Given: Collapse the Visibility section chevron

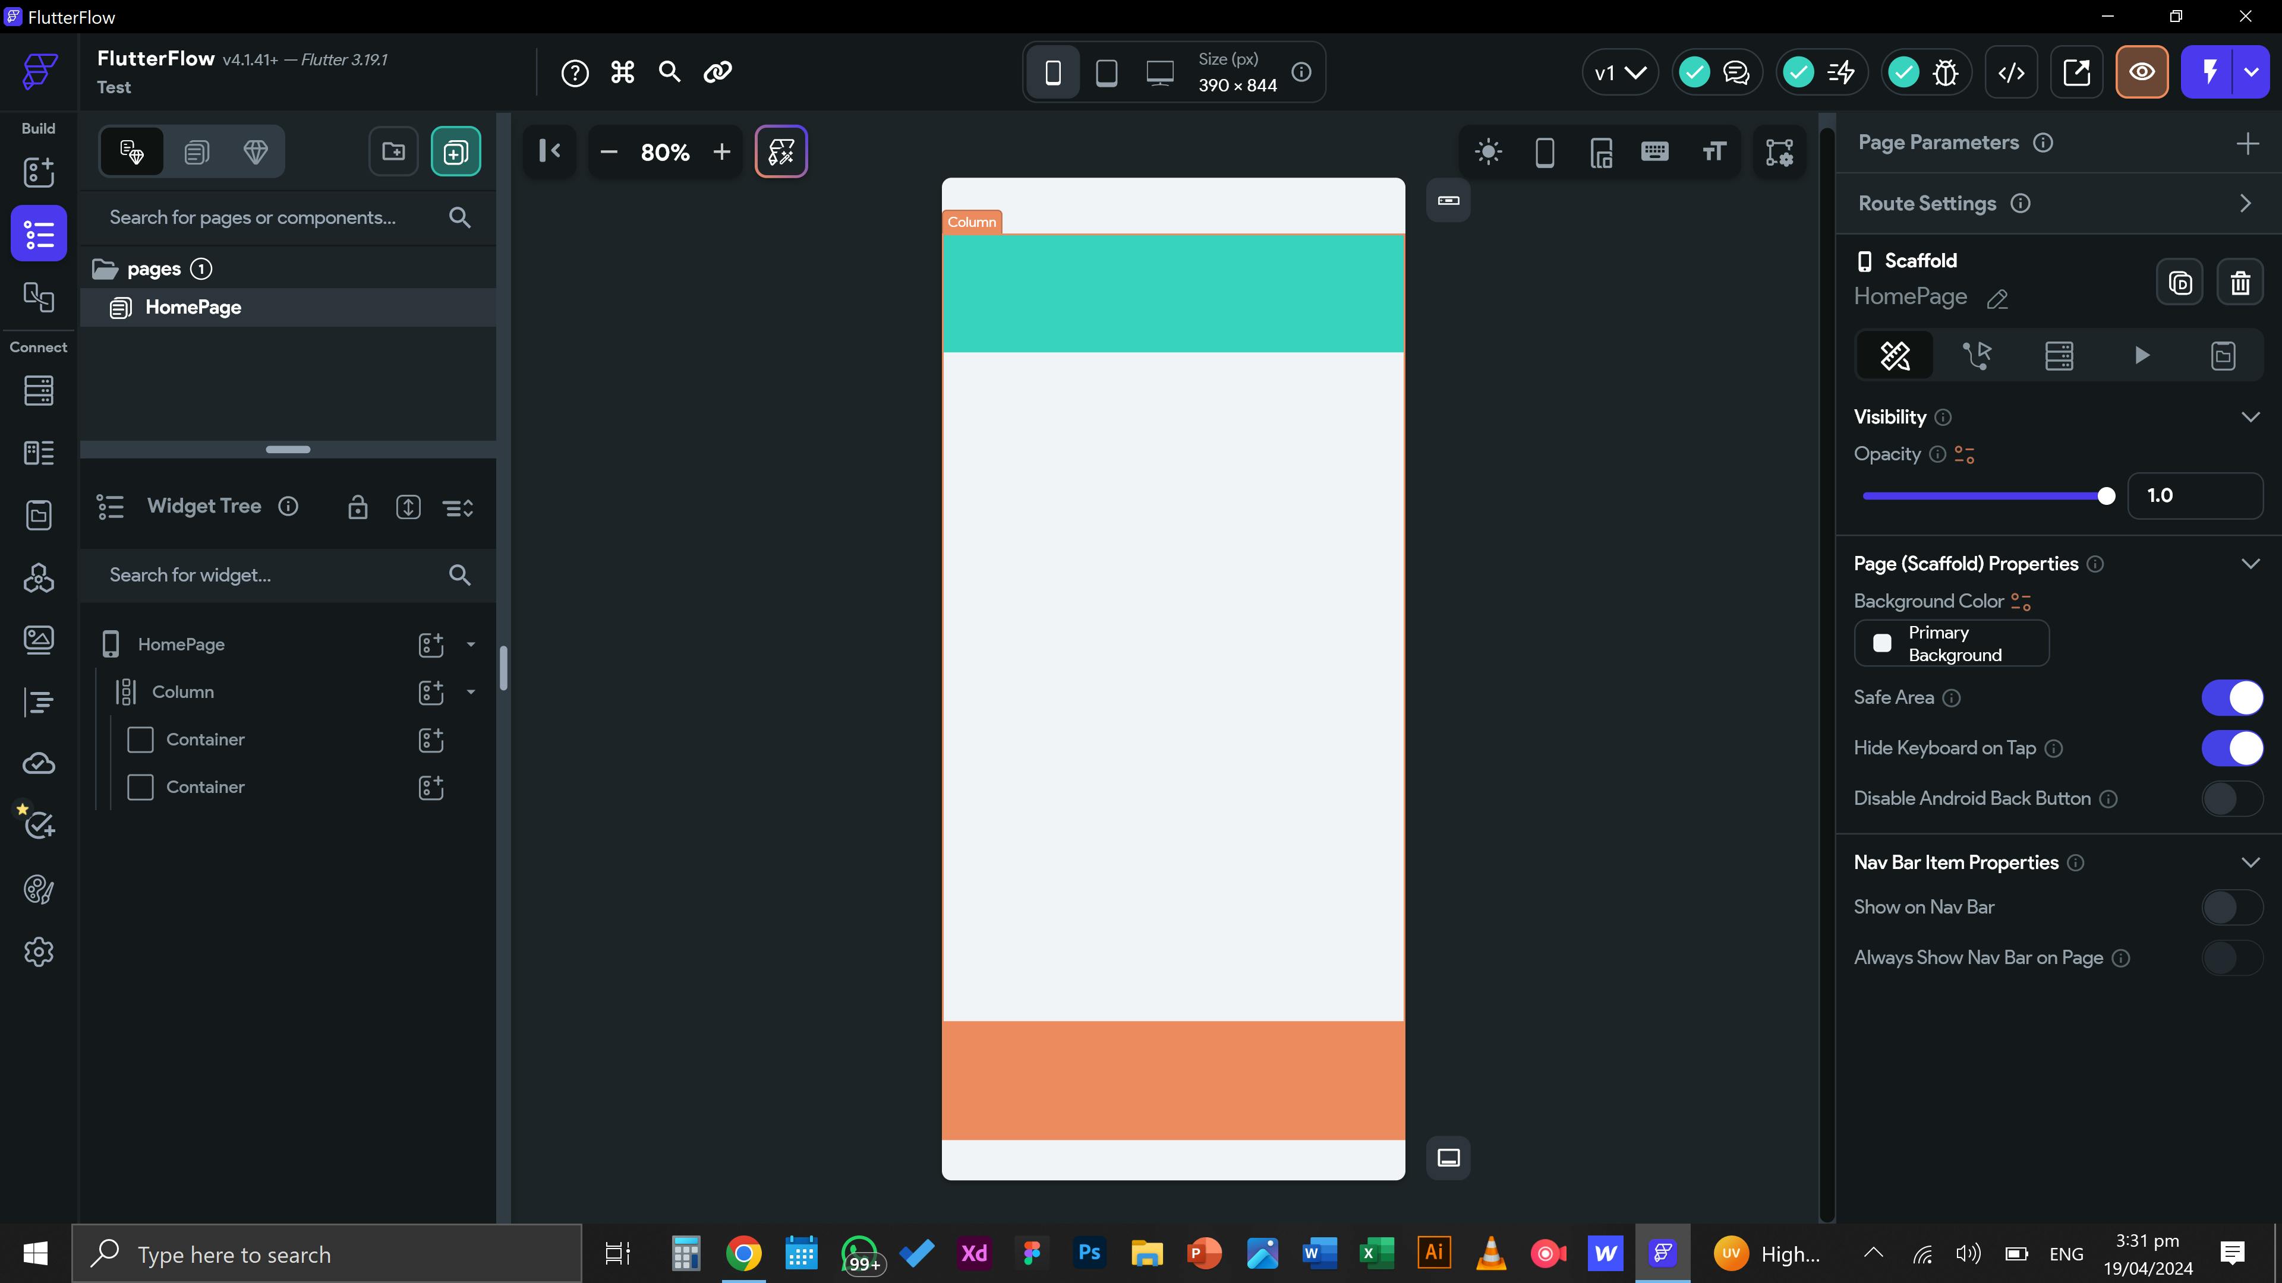Looking at the screenshot, I should pyautogui.click(x=2250, y=417).
